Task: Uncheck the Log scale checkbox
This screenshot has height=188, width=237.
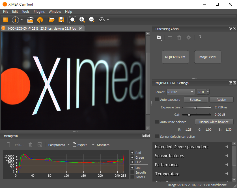Action: pyautogui.click(x=132, y=167)
